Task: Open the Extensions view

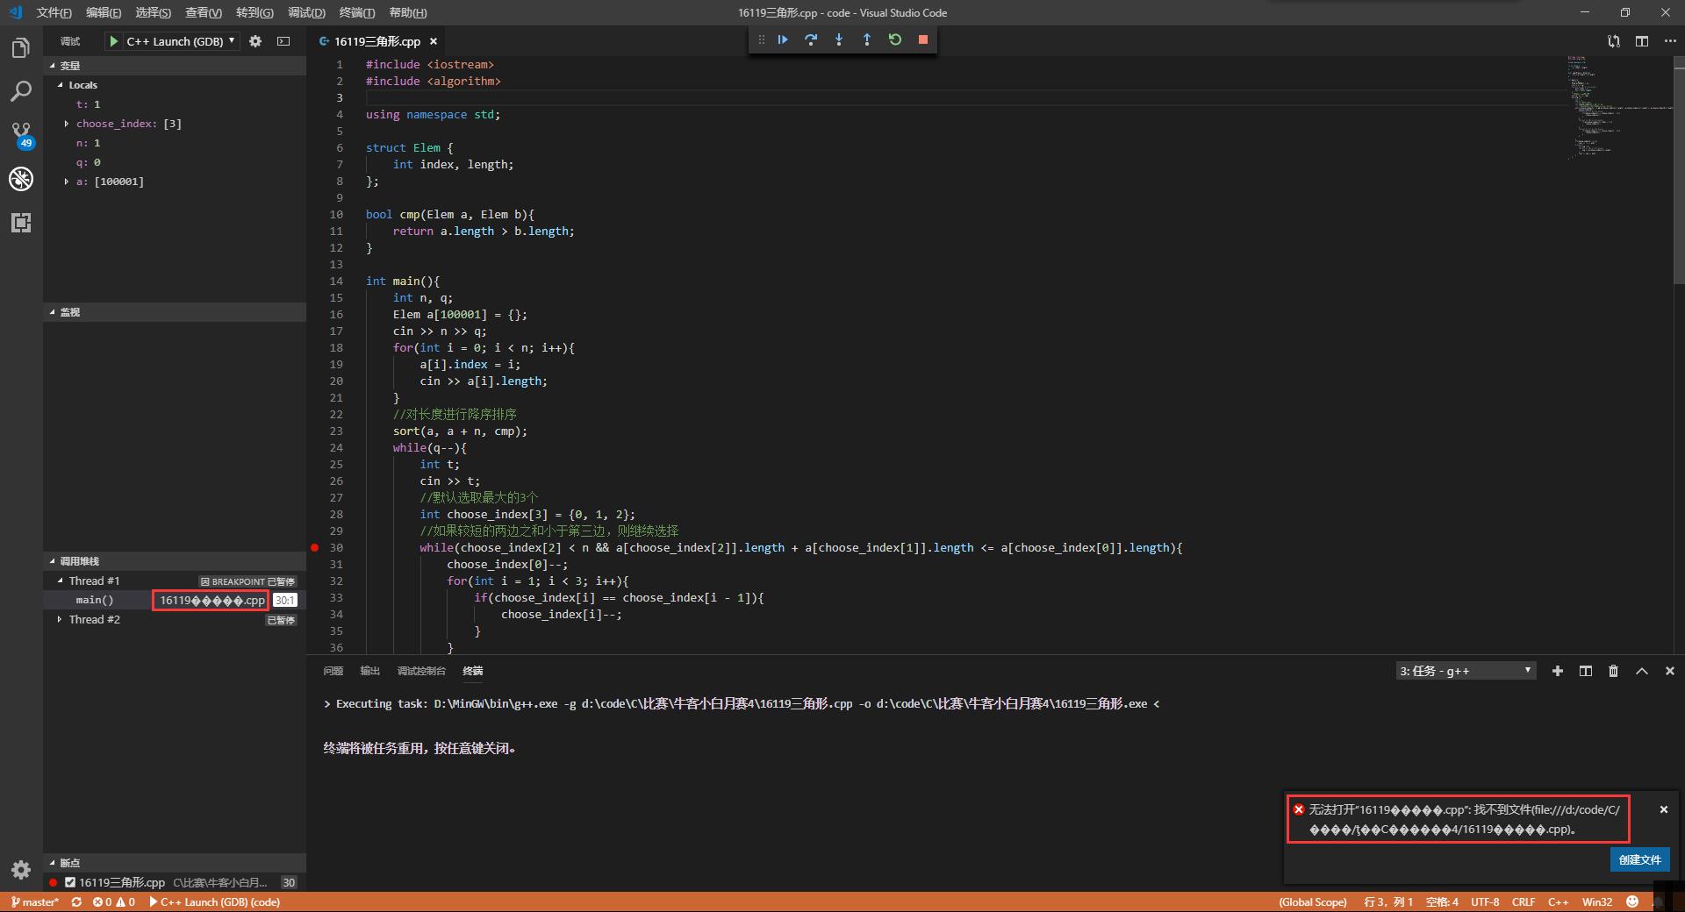Action: coord(20,223)
